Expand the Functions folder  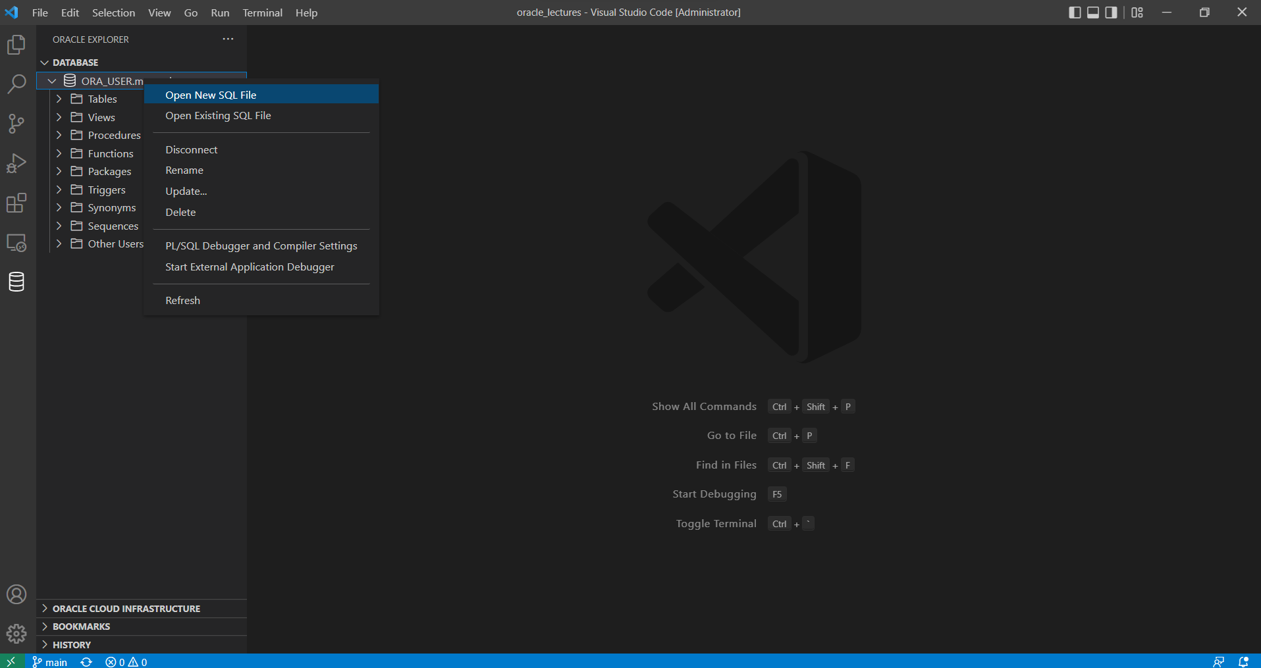pos(59,153)
